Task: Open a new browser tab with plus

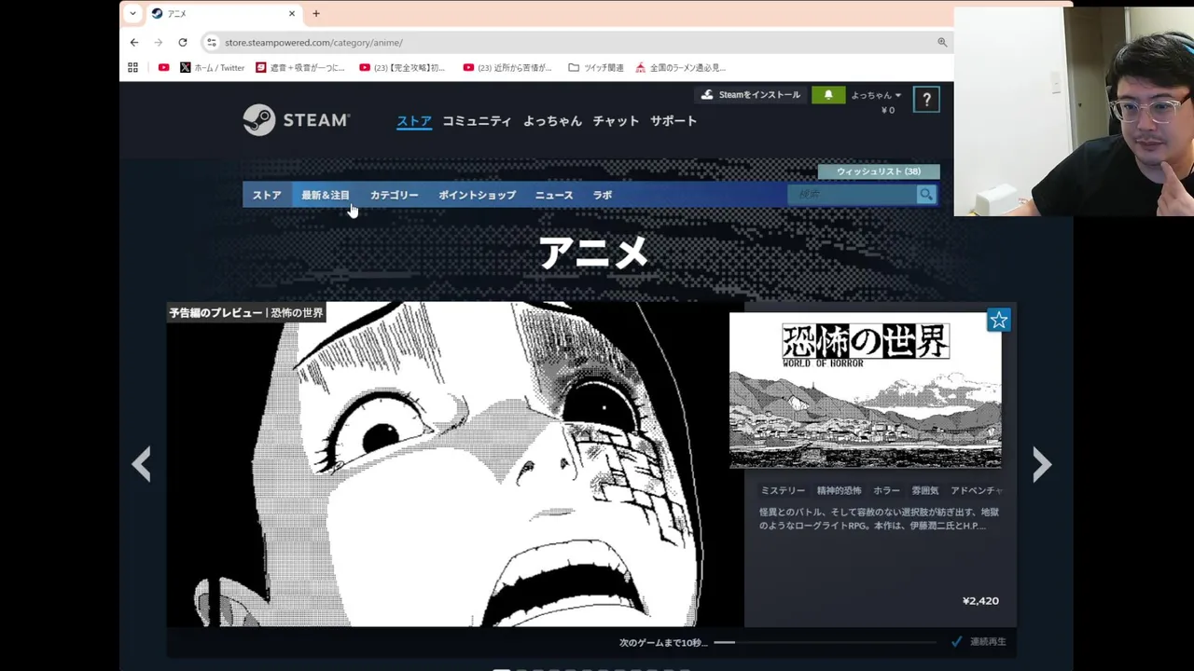Action: click(316, 13)
